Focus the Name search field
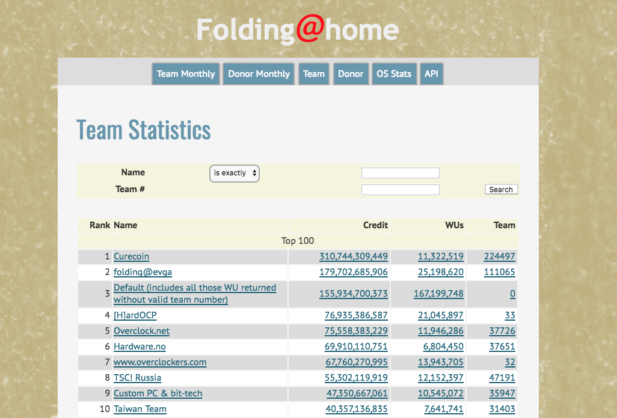617x418 pixels. 400,173
